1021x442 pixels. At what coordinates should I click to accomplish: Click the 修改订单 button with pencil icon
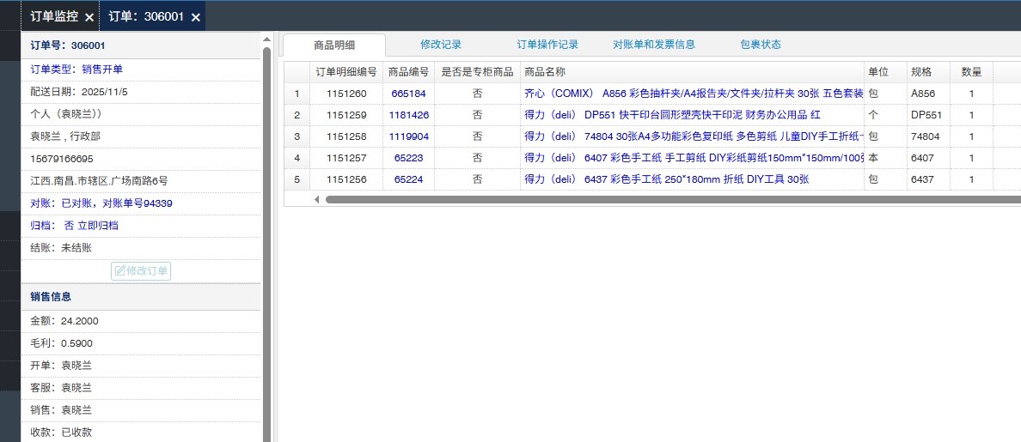(x=141, y=271)
